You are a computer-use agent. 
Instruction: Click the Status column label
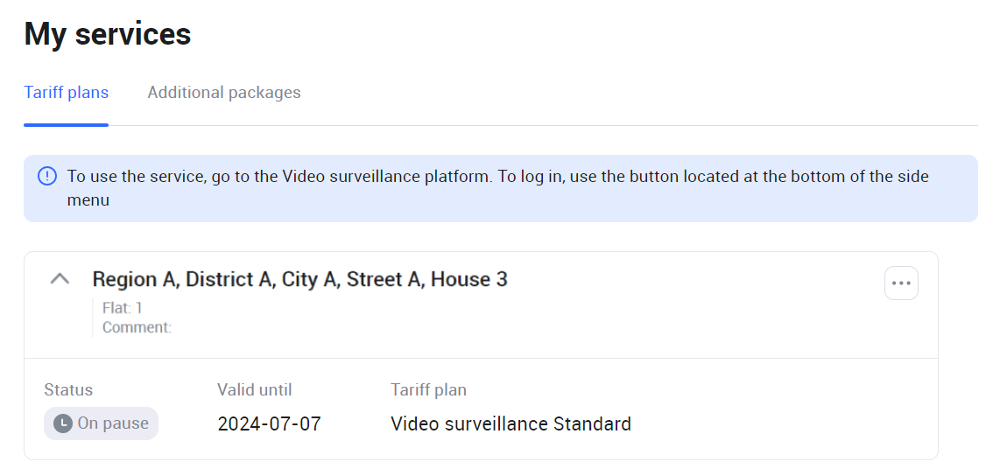point(68,390)
